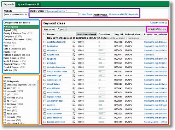Tick the select-all checkbox beside Keyword header
This screenshot has height=130, width=175.
(x=45, y=34)
